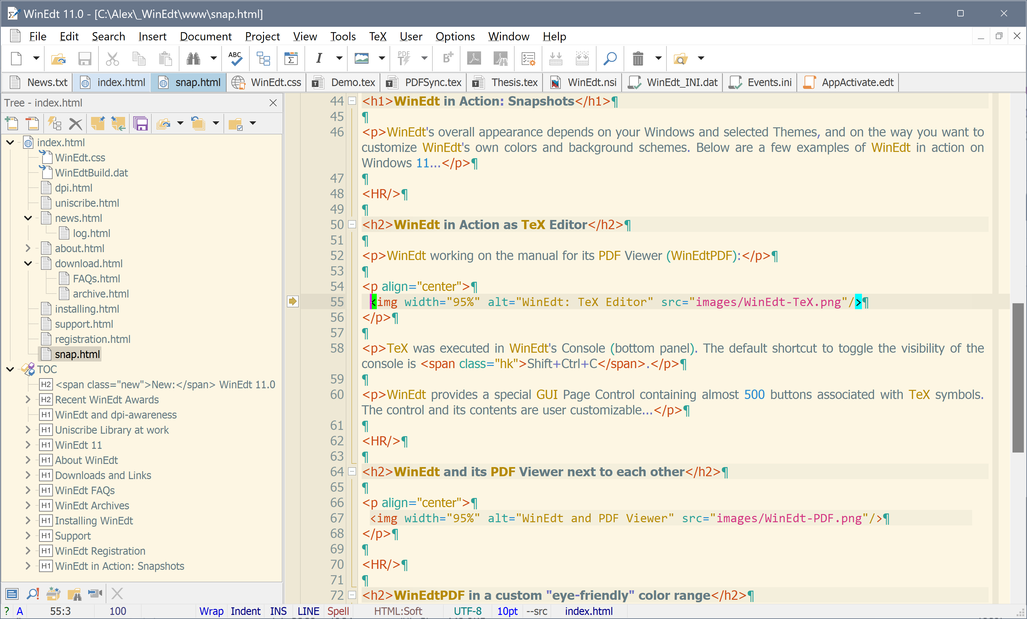
Task: Toggle INS insert mode in status bar
Action: [278, 611]
